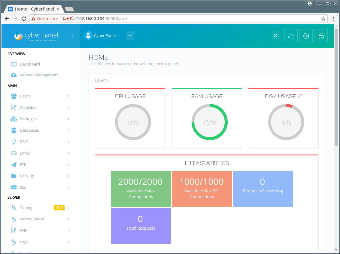The height and width of the screenshot is (254, 340).
Task: Click the Cyber Panel user avatar icon
Action: 88,35
